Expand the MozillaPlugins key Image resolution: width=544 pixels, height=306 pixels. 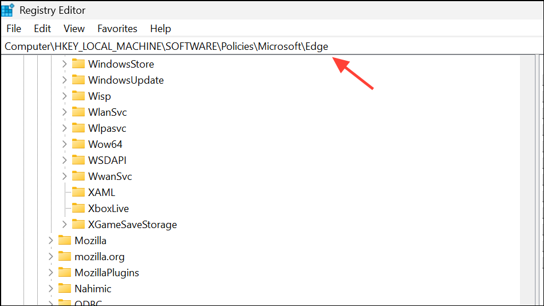50,272
